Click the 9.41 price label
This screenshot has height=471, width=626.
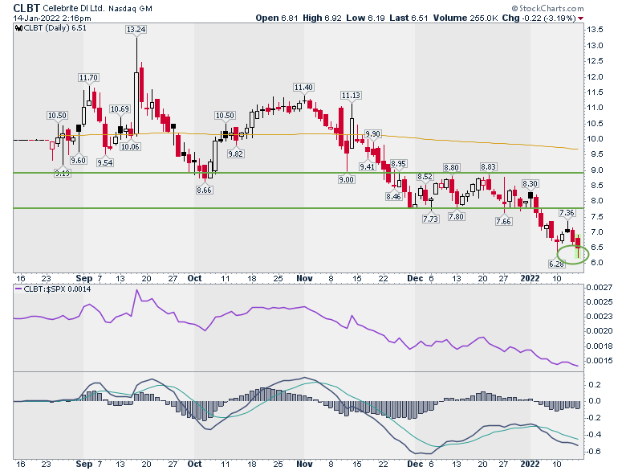(367, 166)
